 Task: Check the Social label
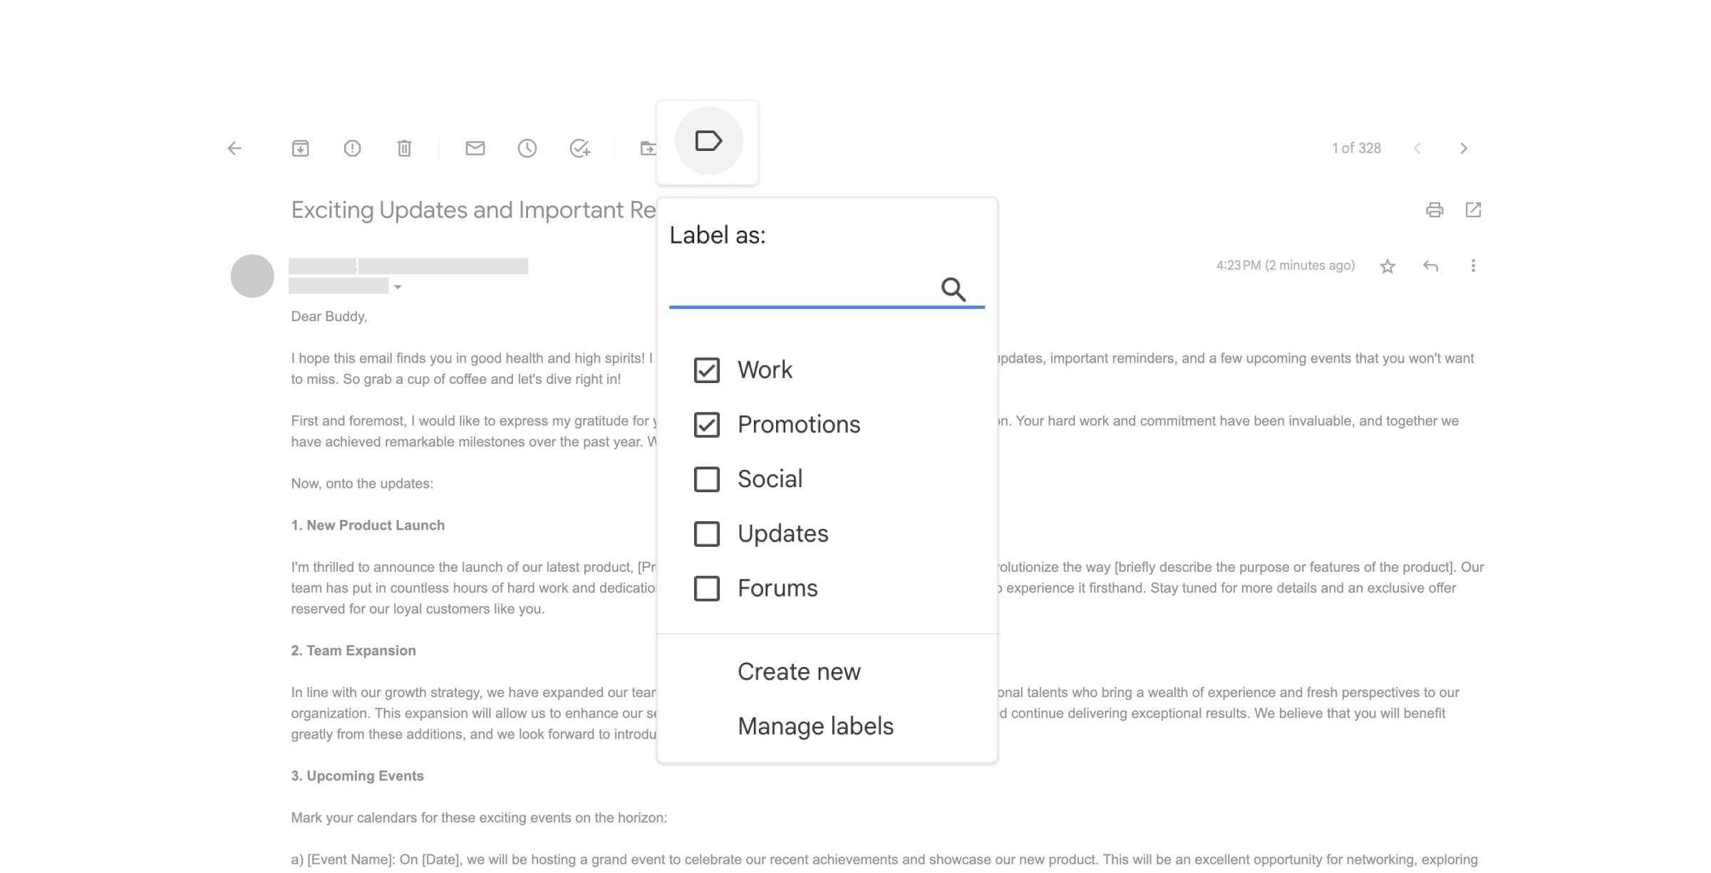tap(706, 479)
